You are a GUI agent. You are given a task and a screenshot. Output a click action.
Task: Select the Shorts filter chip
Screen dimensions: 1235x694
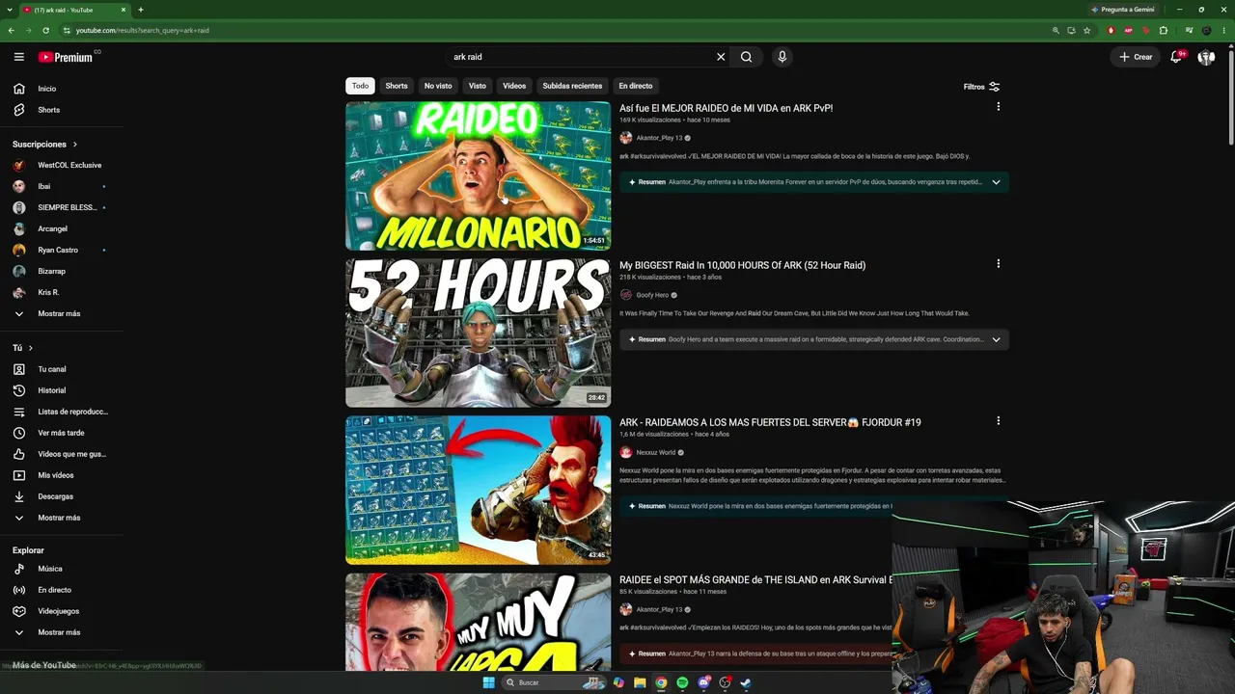coord(397,86)
